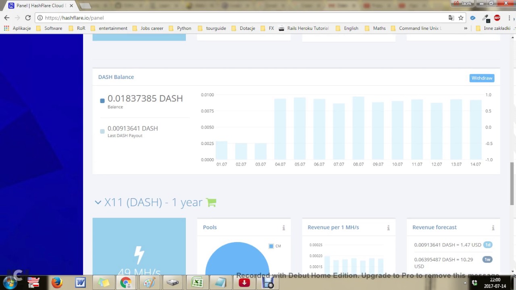This screenshot has height=290, width=516.
Task: Toggle the Last DASH Payout legend square
Action: click(x=102, y=131)
